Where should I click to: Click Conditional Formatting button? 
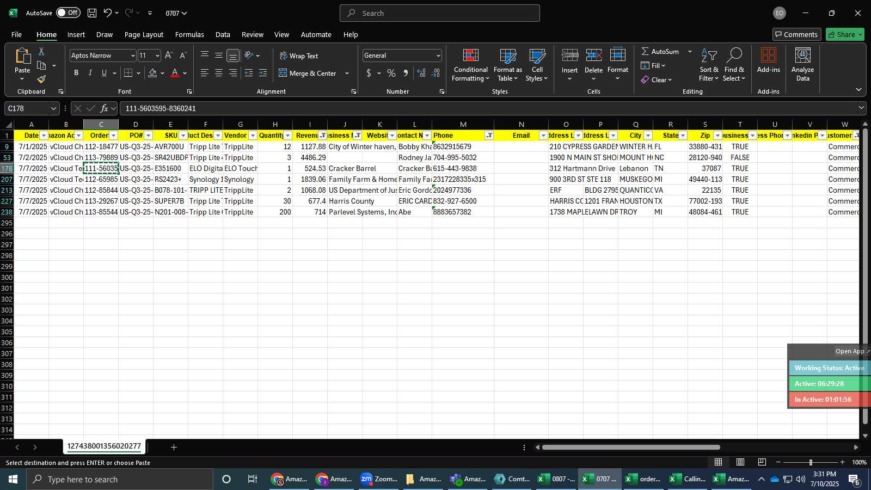click(x=471, y=65)
